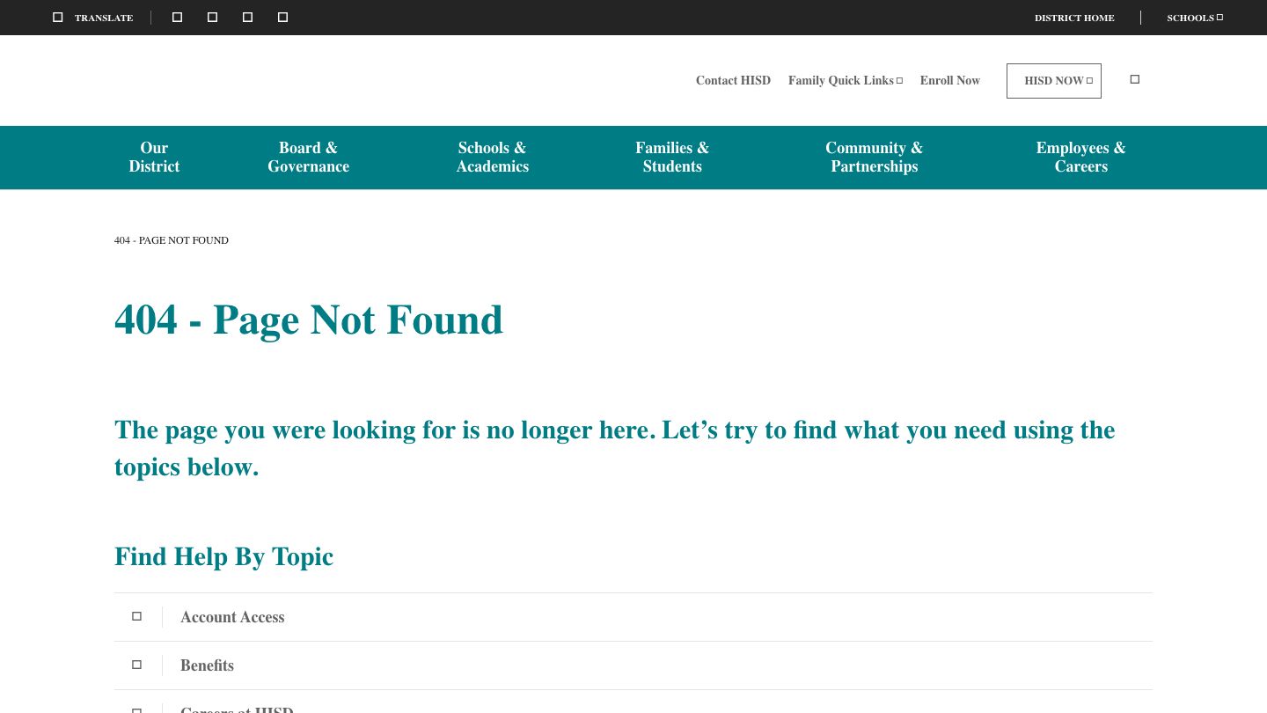This screenshot has width=1267, height=713.
Task: Click the icon left of Translate
Action: point(58,18)
